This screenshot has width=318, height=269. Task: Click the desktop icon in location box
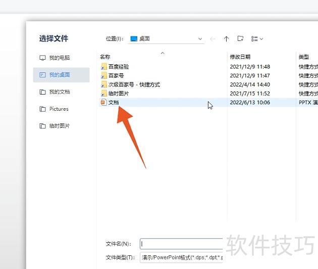pos(134,38)
